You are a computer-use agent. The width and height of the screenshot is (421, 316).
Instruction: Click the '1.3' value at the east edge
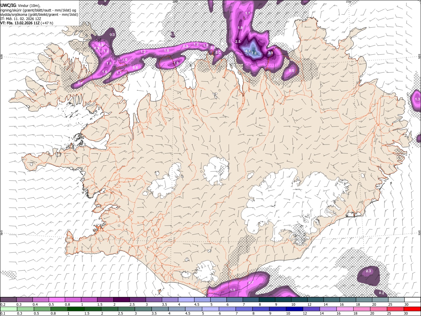click(x=417, y=99)
